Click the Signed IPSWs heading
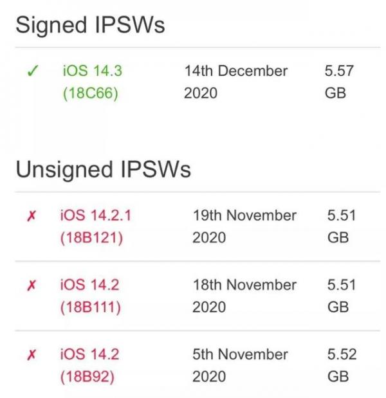Screen dimensions: 386x398 pyautogui.click(x=90, y=25)
